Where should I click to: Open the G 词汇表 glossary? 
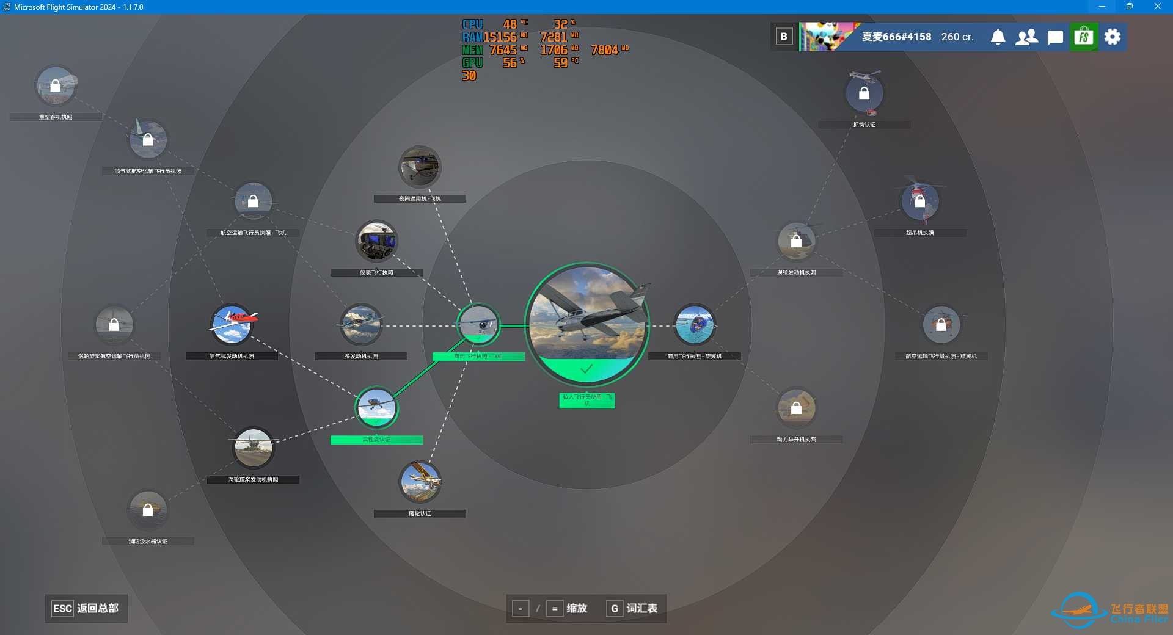point(632,608)
